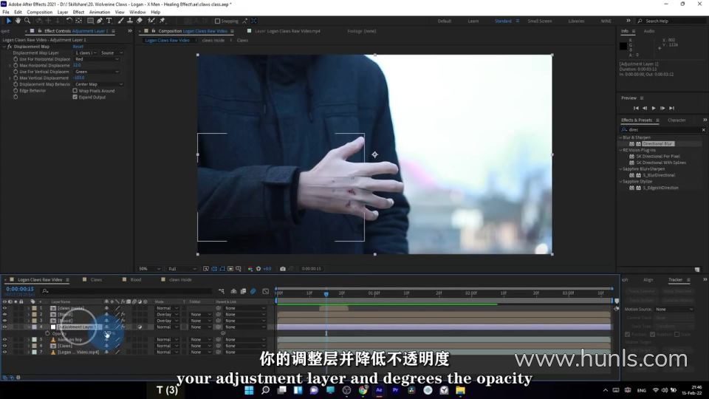Uncheck Expand Output option

coord(75,97)
